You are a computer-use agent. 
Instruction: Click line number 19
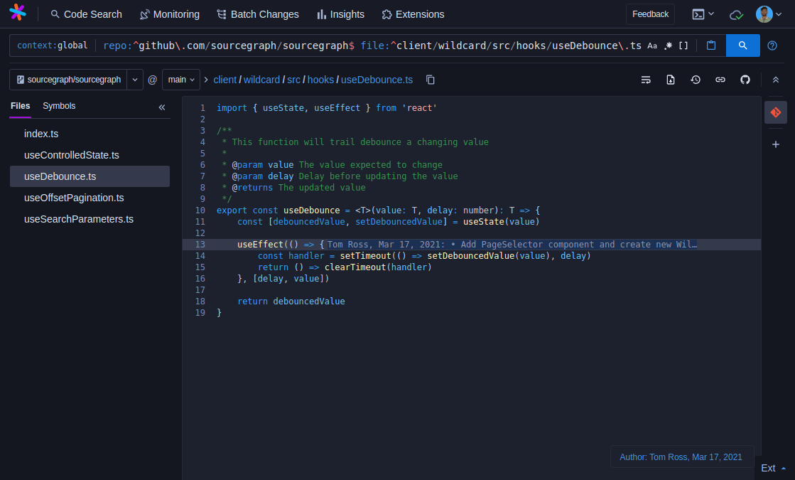(x=200, y=313)
